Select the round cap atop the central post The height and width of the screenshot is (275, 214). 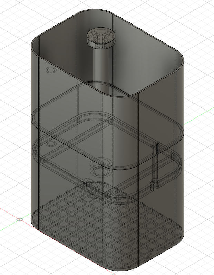pos(101,38)
